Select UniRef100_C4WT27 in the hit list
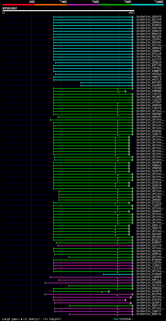Viewport: 166px width, 321px height. (149, 311)
